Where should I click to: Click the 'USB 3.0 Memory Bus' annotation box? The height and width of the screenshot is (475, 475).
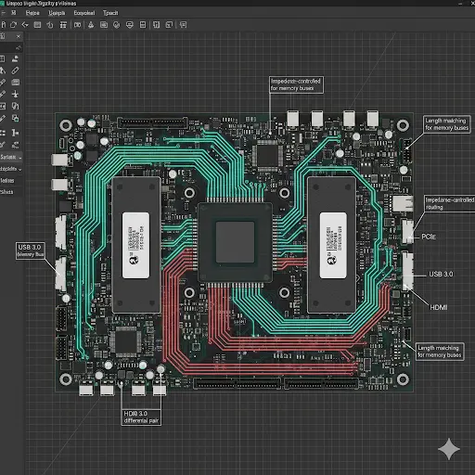click(31, 250)
